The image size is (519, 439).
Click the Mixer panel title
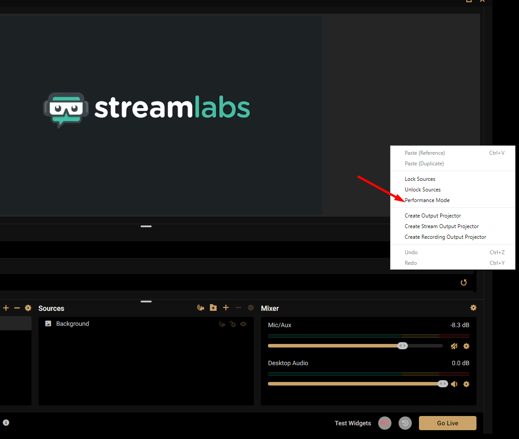[270, 308]
